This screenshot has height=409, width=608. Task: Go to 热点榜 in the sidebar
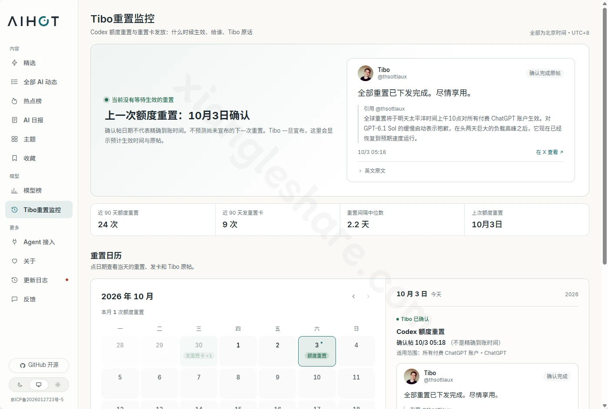point(39,101)
